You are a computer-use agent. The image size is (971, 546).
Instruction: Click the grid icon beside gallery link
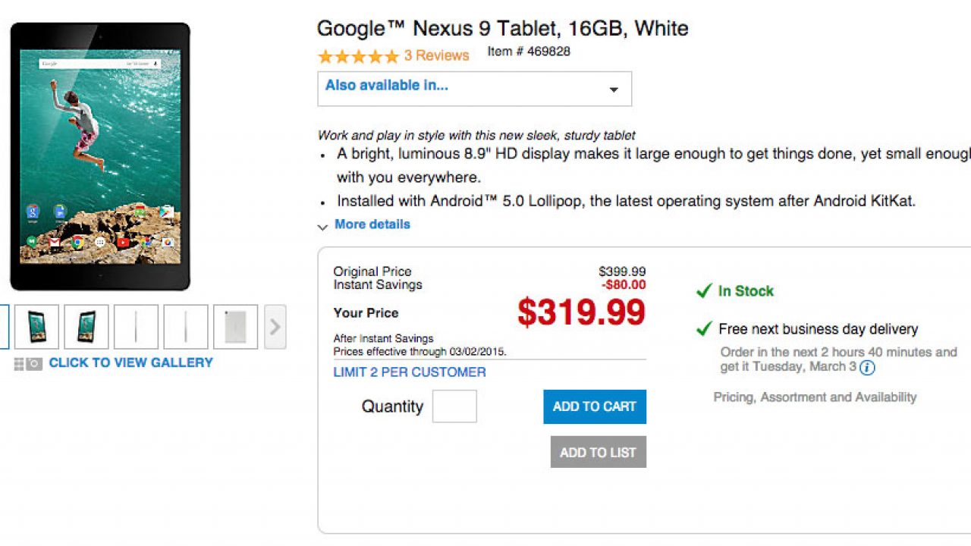(x=19, y=364)
